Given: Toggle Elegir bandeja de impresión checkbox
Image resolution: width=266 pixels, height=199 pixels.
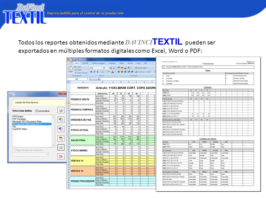Looking at the screenshot, I should [14, 150].
